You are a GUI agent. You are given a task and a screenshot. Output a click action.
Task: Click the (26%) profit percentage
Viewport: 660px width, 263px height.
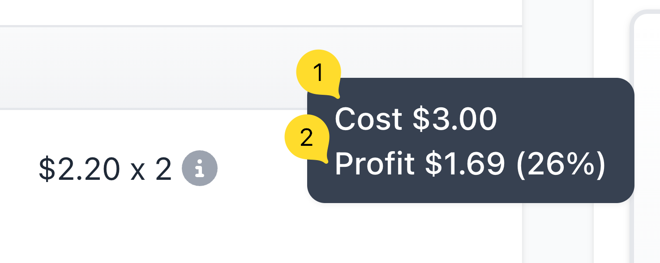click(561, 164)
